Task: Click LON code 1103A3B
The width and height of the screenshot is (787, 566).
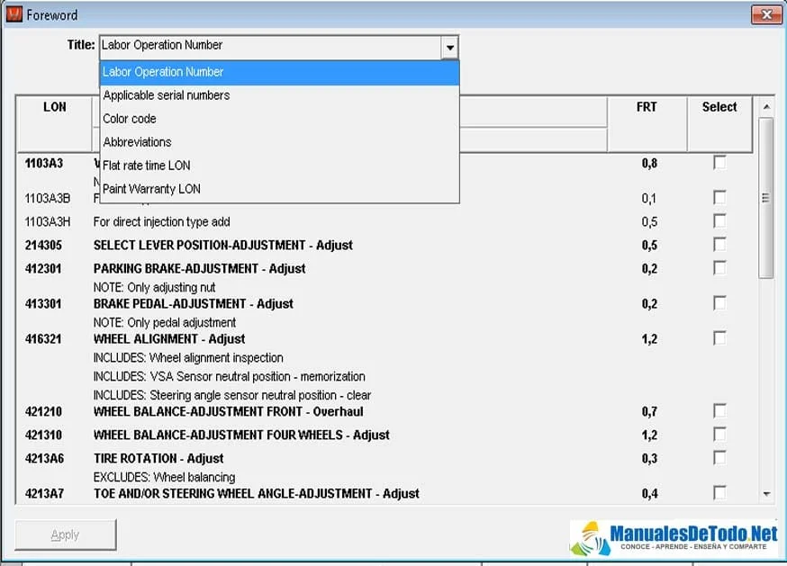Action: coord(48,198)
